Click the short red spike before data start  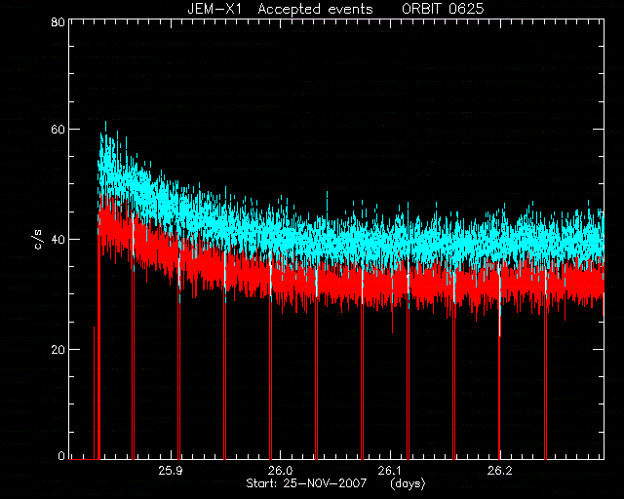(95, 393)
